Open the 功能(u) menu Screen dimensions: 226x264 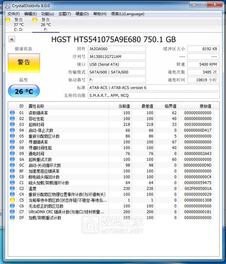coord(47,14)
